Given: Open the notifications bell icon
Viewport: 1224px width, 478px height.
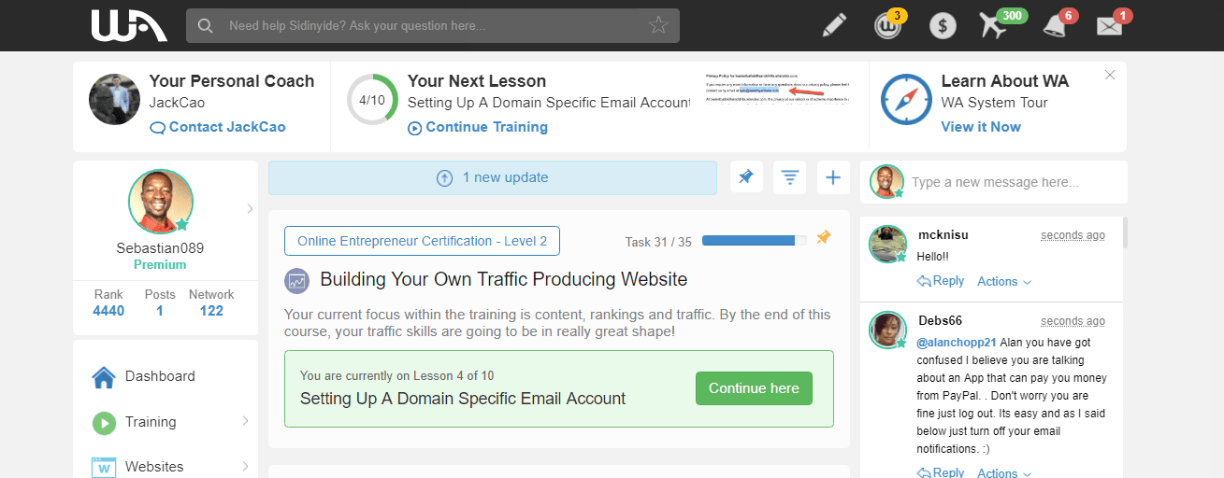Looking at the screenshot, I should (x=1055, y=25).
